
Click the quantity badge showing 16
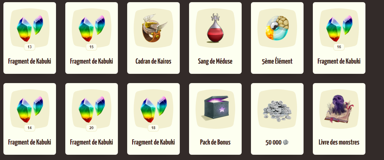pyautogui.click(x=339, y=47)
